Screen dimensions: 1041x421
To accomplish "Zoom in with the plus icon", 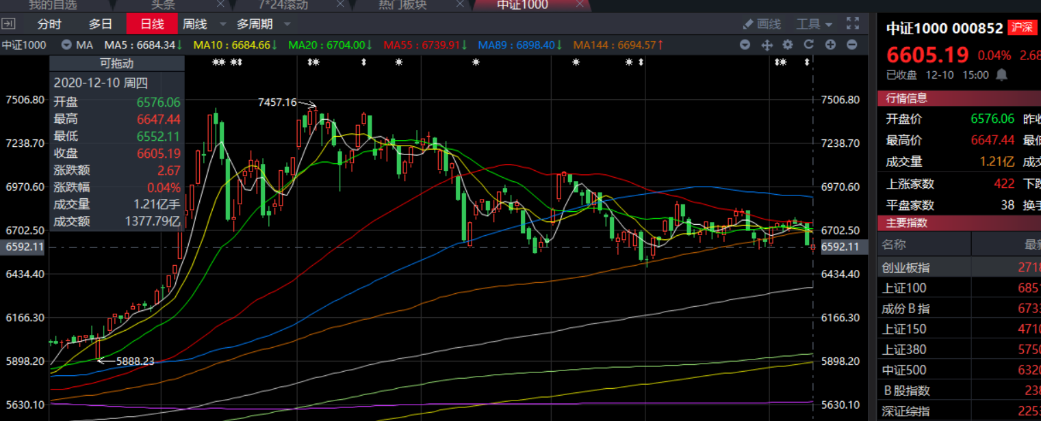I will tap(830, 45).
